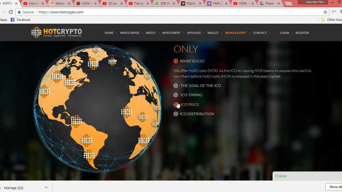
Task: Expand the ICO DISTRIBUTION section
Action: pyautogui.click(x=194, y=114)
